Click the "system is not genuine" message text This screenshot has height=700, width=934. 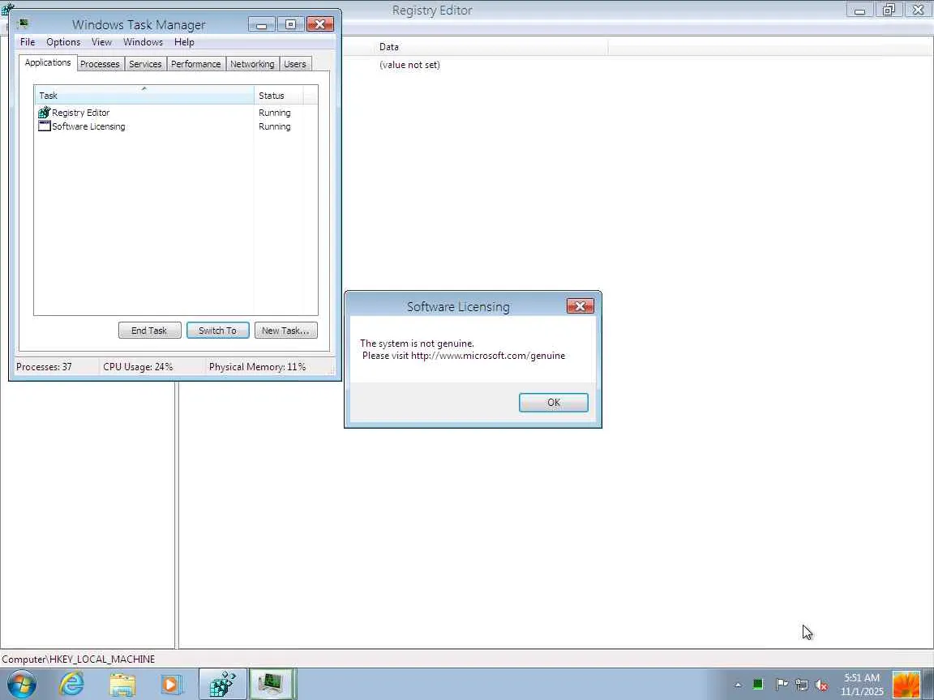(x=417, y=344)
